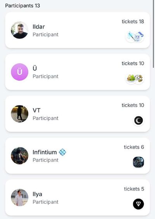This screenshot has width=155, height=219.
Task: Click Ildar's gift sticker icons
Action: pyautogui.click(x=135, y=37)
